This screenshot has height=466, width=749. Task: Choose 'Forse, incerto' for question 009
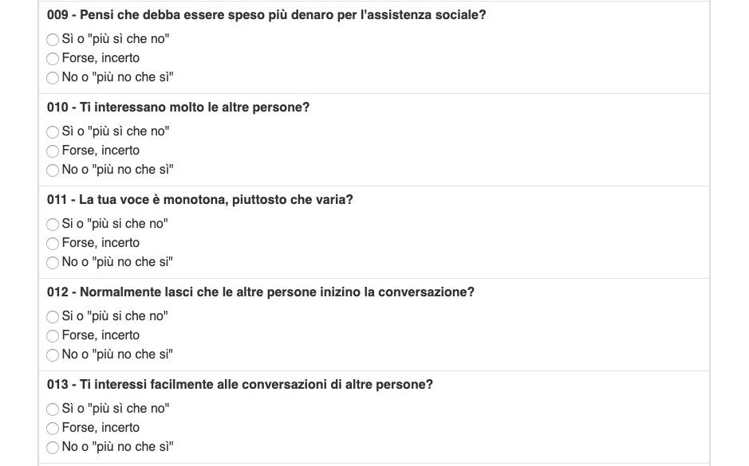(53, 59)
